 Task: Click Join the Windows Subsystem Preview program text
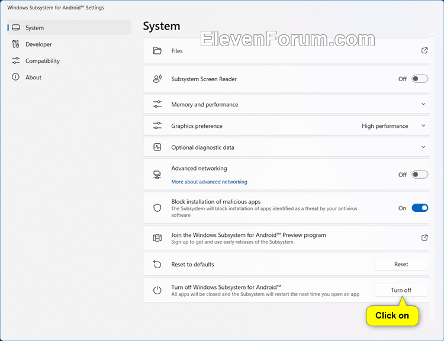click(248, 235)
